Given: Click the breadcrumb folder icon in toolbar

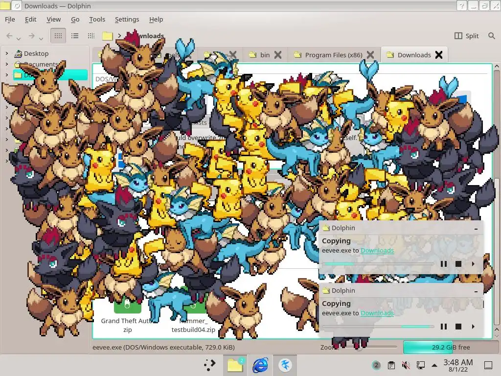Looking at the screenshot, I should [x=107, y=36].
